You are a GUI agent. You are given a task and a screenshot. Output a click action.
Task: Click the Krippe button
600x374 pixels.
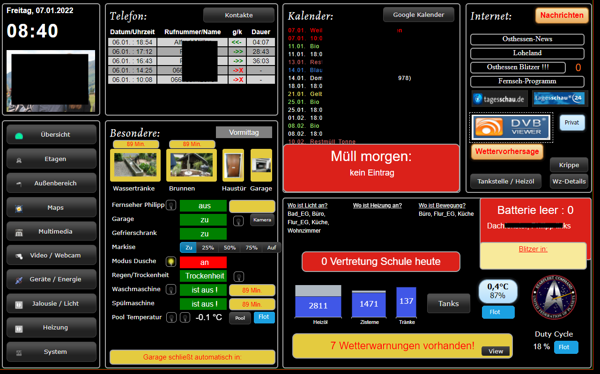569,165
